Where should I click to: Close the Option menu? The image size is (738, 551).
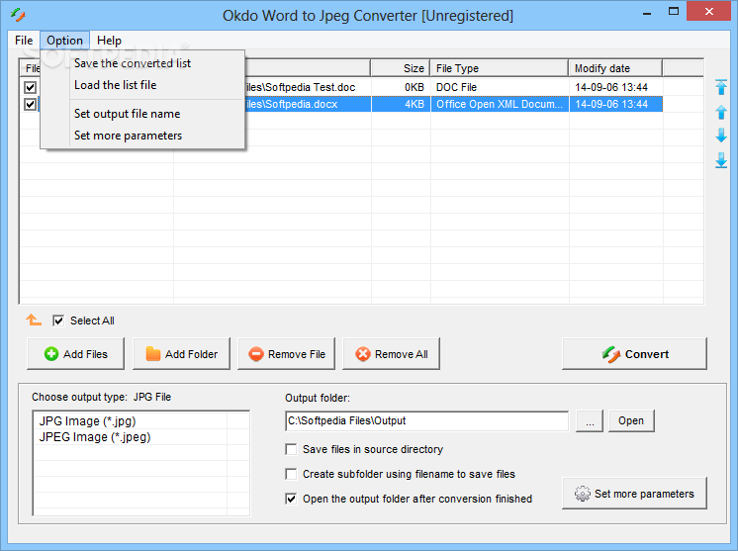(x=64, y=41)
